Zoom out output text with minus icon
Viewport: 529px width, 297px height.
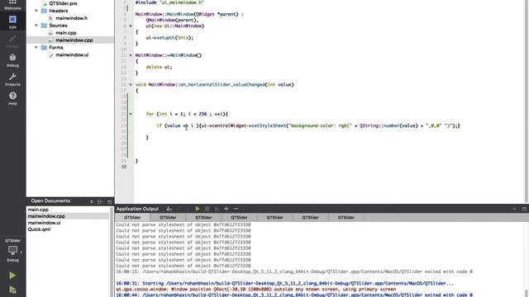236,209
